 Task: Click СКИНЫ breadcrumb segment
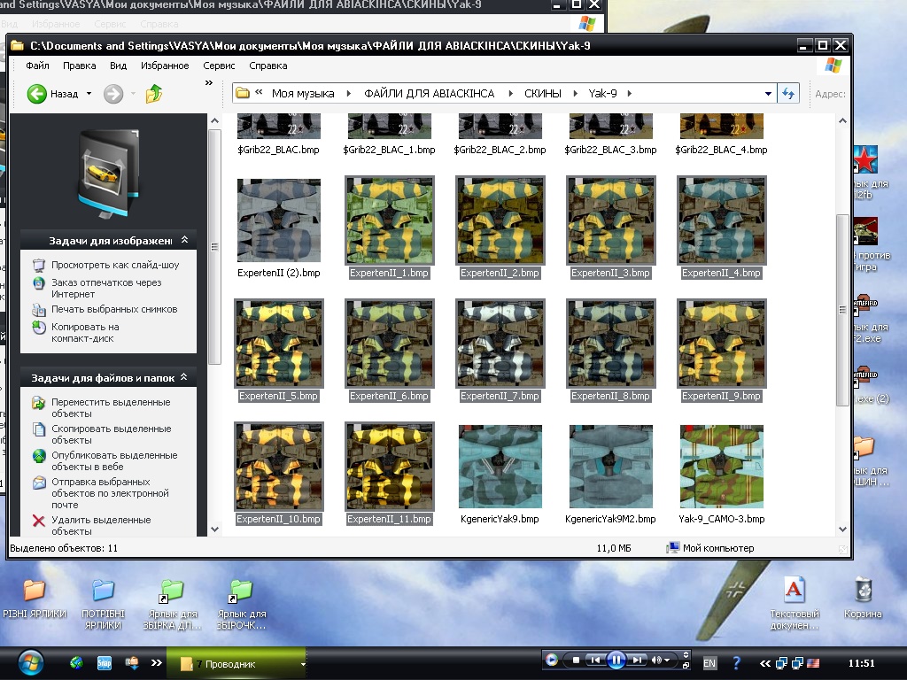(543, 94)
